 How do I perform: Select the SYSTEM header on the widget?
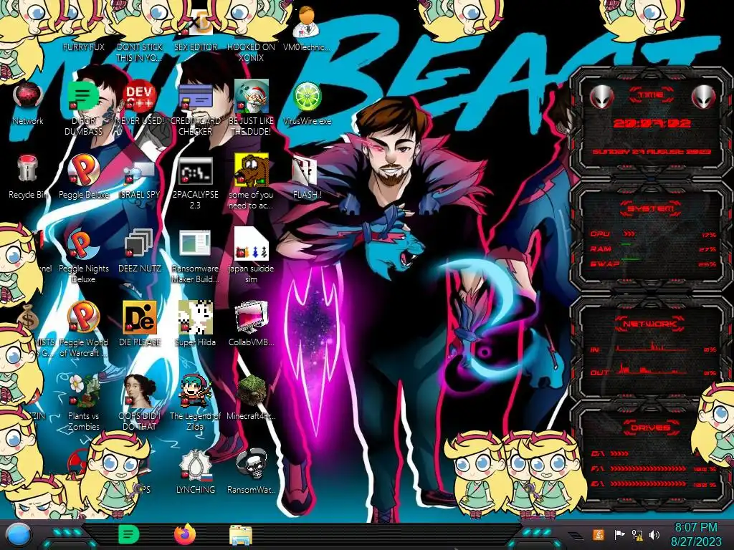(651, 208)
